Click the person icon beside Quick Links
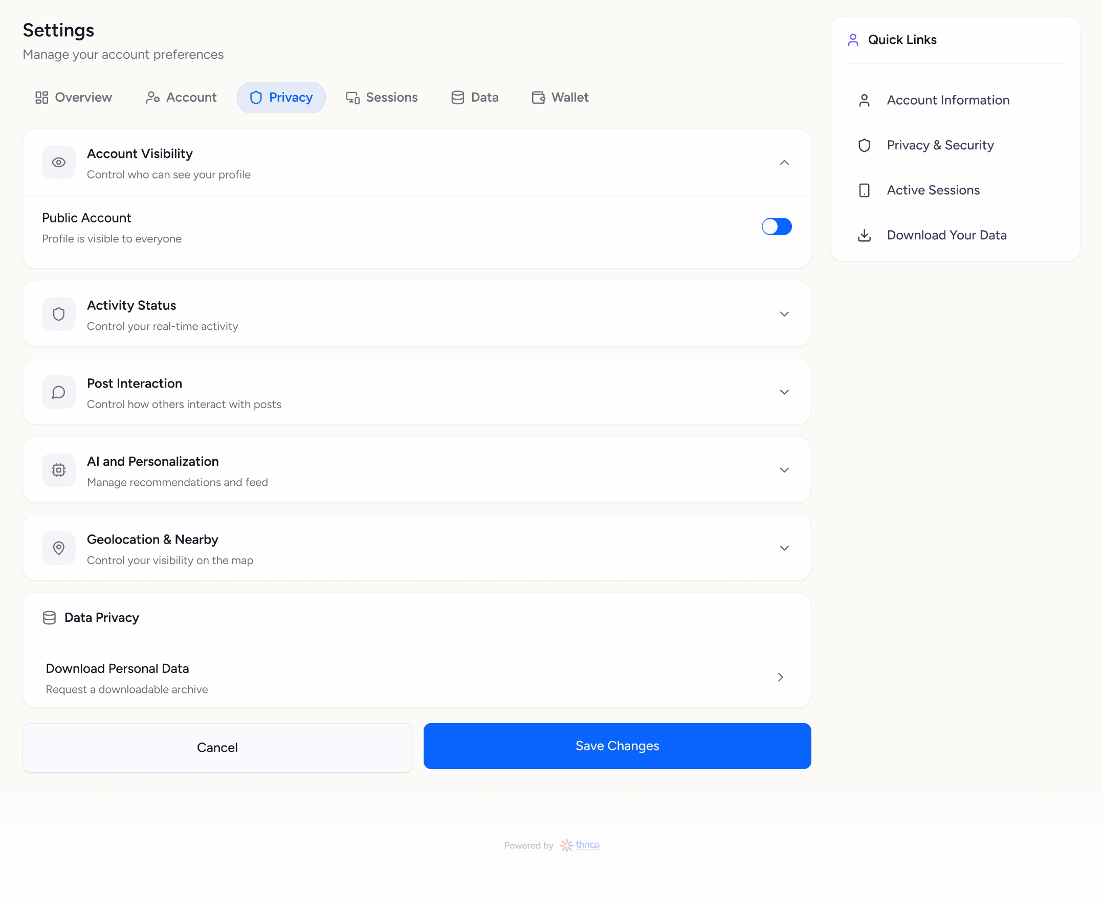1103x900 pixels. pos(853,40)
